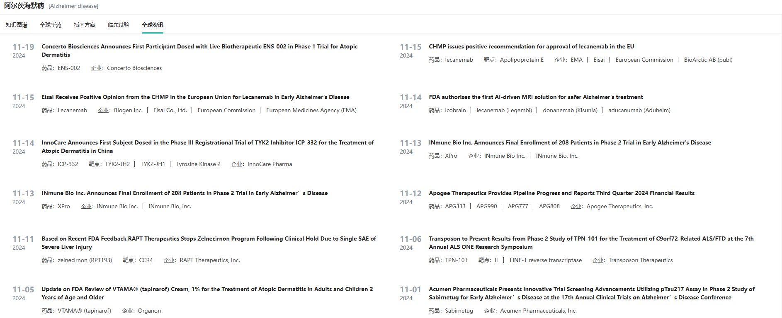
Task: Switch to the 知识图谱 tab
Action: pyautogui.click(x=17, y=25)
